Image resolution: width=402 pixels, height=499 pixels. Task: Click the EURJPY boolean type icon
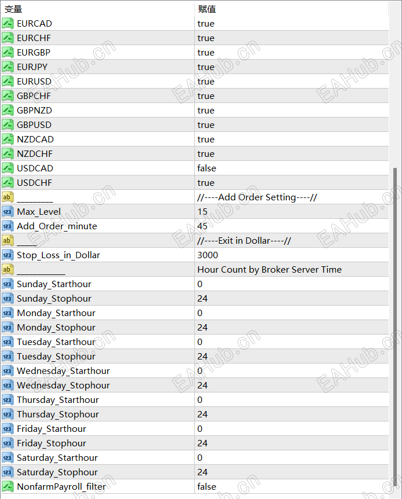pos(8,67)
